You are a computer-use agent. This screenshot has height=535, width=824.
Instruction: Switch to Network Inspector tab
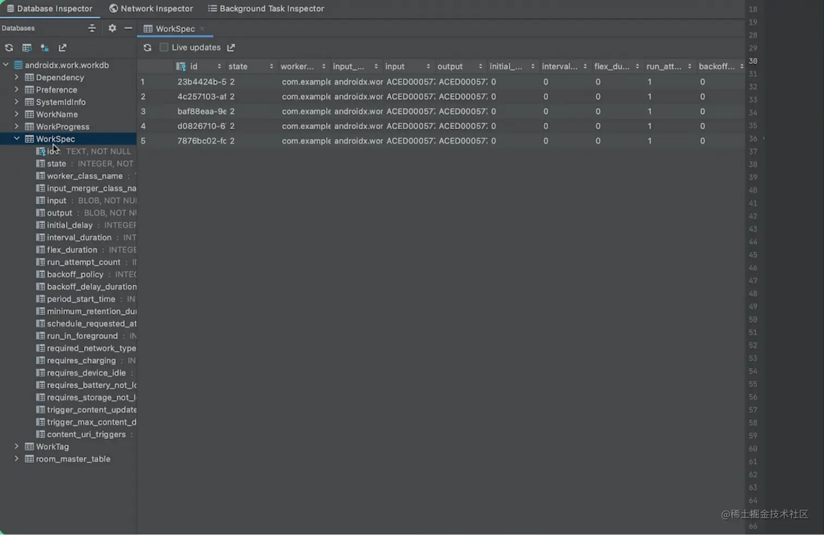pos(151,9)
